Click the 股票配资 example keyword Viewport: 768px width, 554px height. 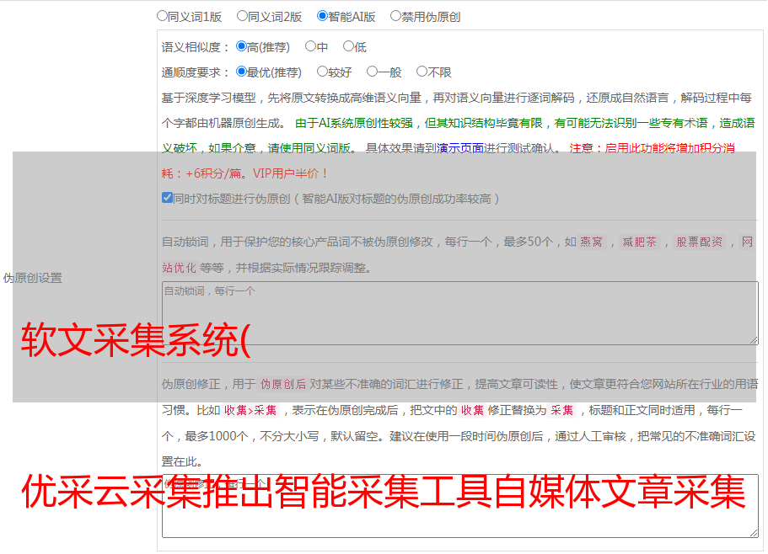[699, 242]
